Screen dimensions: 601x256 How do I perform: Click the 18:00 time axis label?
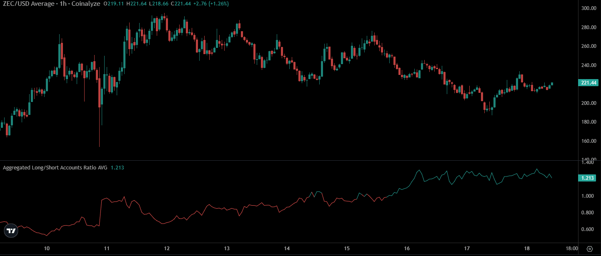[x=571, y=249]
